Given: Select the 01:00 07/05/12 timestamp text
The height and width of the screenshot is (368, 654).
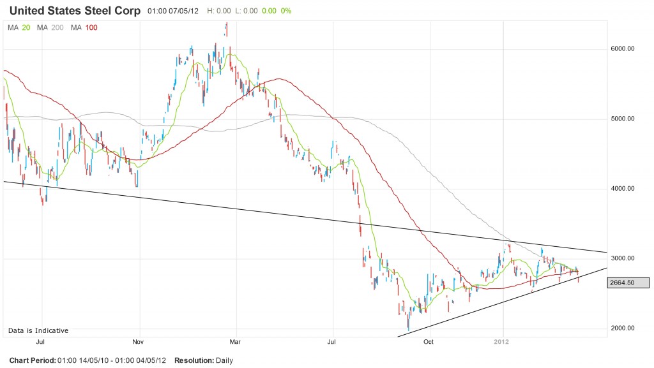Looking at the screenshot, I should tap(173, 11).
